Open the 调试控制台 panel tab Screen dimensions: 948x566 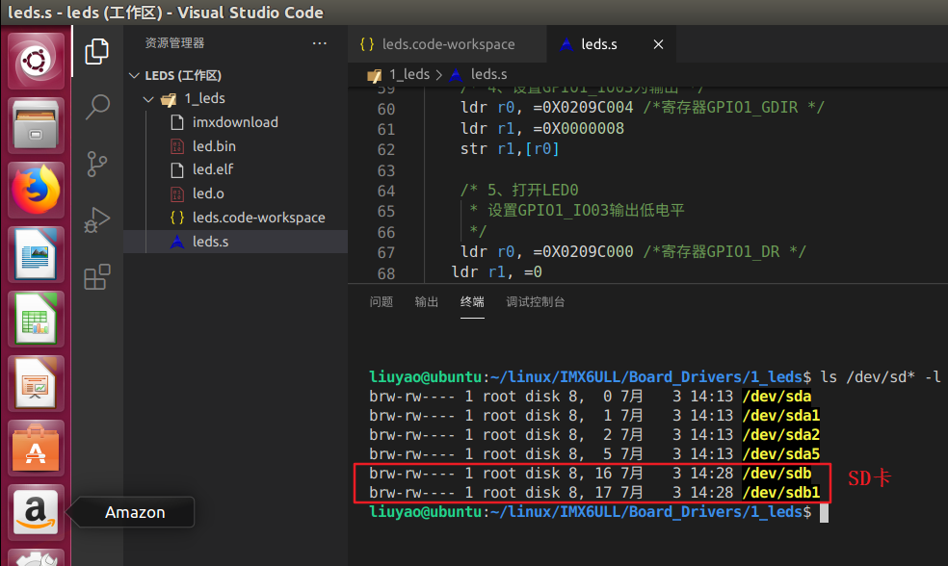(536, 301)
